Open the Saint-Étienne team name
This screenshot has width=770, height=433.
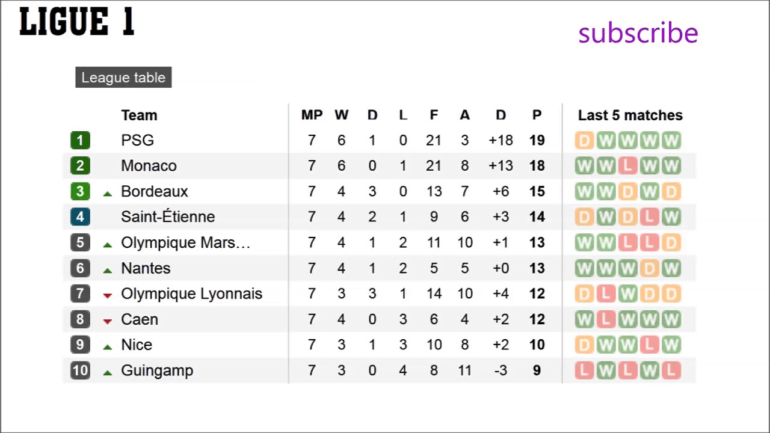click(x=168, y=217)
